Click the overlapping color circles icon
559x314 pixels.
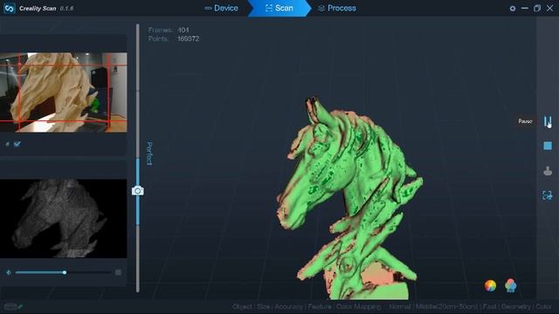pyautogui.click(x=510, y=285)
